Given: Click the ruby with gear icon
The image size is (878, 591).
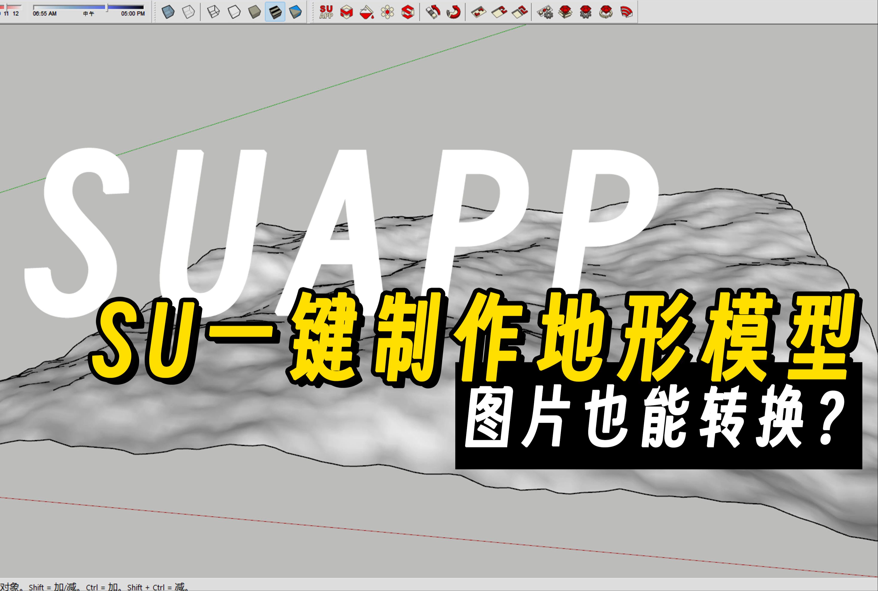Looking at the screenshot, I should 586,12.
